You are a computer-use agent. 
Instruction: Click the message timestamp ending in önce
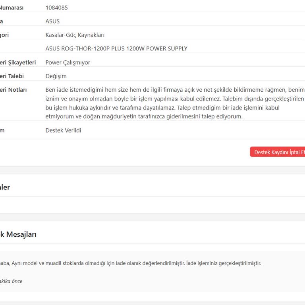pyautogui.click(x=11, y=281)
